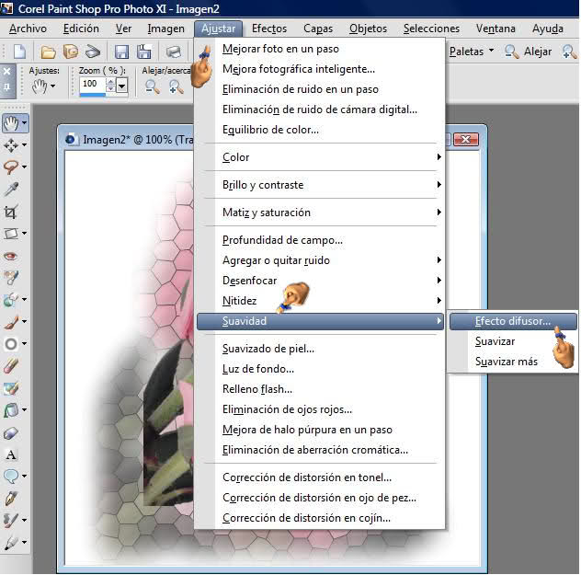Viewport: 581px width, 575px height.
Task: Click the zoom out magnifier under Alejar/acercar
Action: [153, 87]
